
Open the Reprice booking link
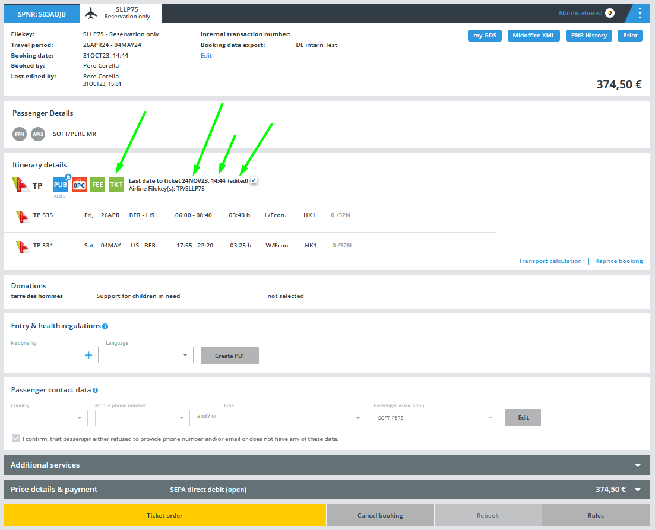click(x=618, y=261)
